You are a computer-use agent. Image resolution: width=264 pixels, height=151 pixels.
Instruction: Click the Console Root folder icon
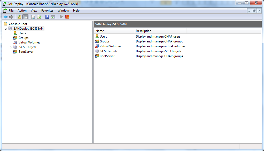(5, 24)
